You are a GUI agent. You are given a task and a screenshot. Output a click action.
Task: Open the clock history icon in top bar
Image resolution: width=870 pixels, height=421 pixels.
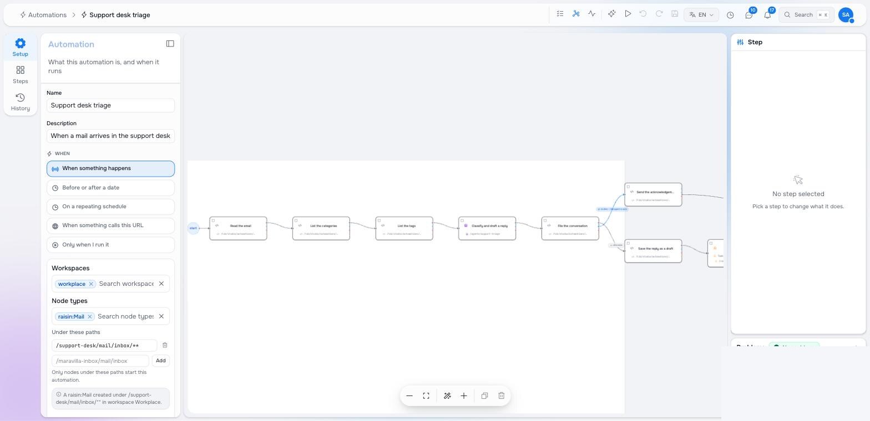tap(730, 15)
